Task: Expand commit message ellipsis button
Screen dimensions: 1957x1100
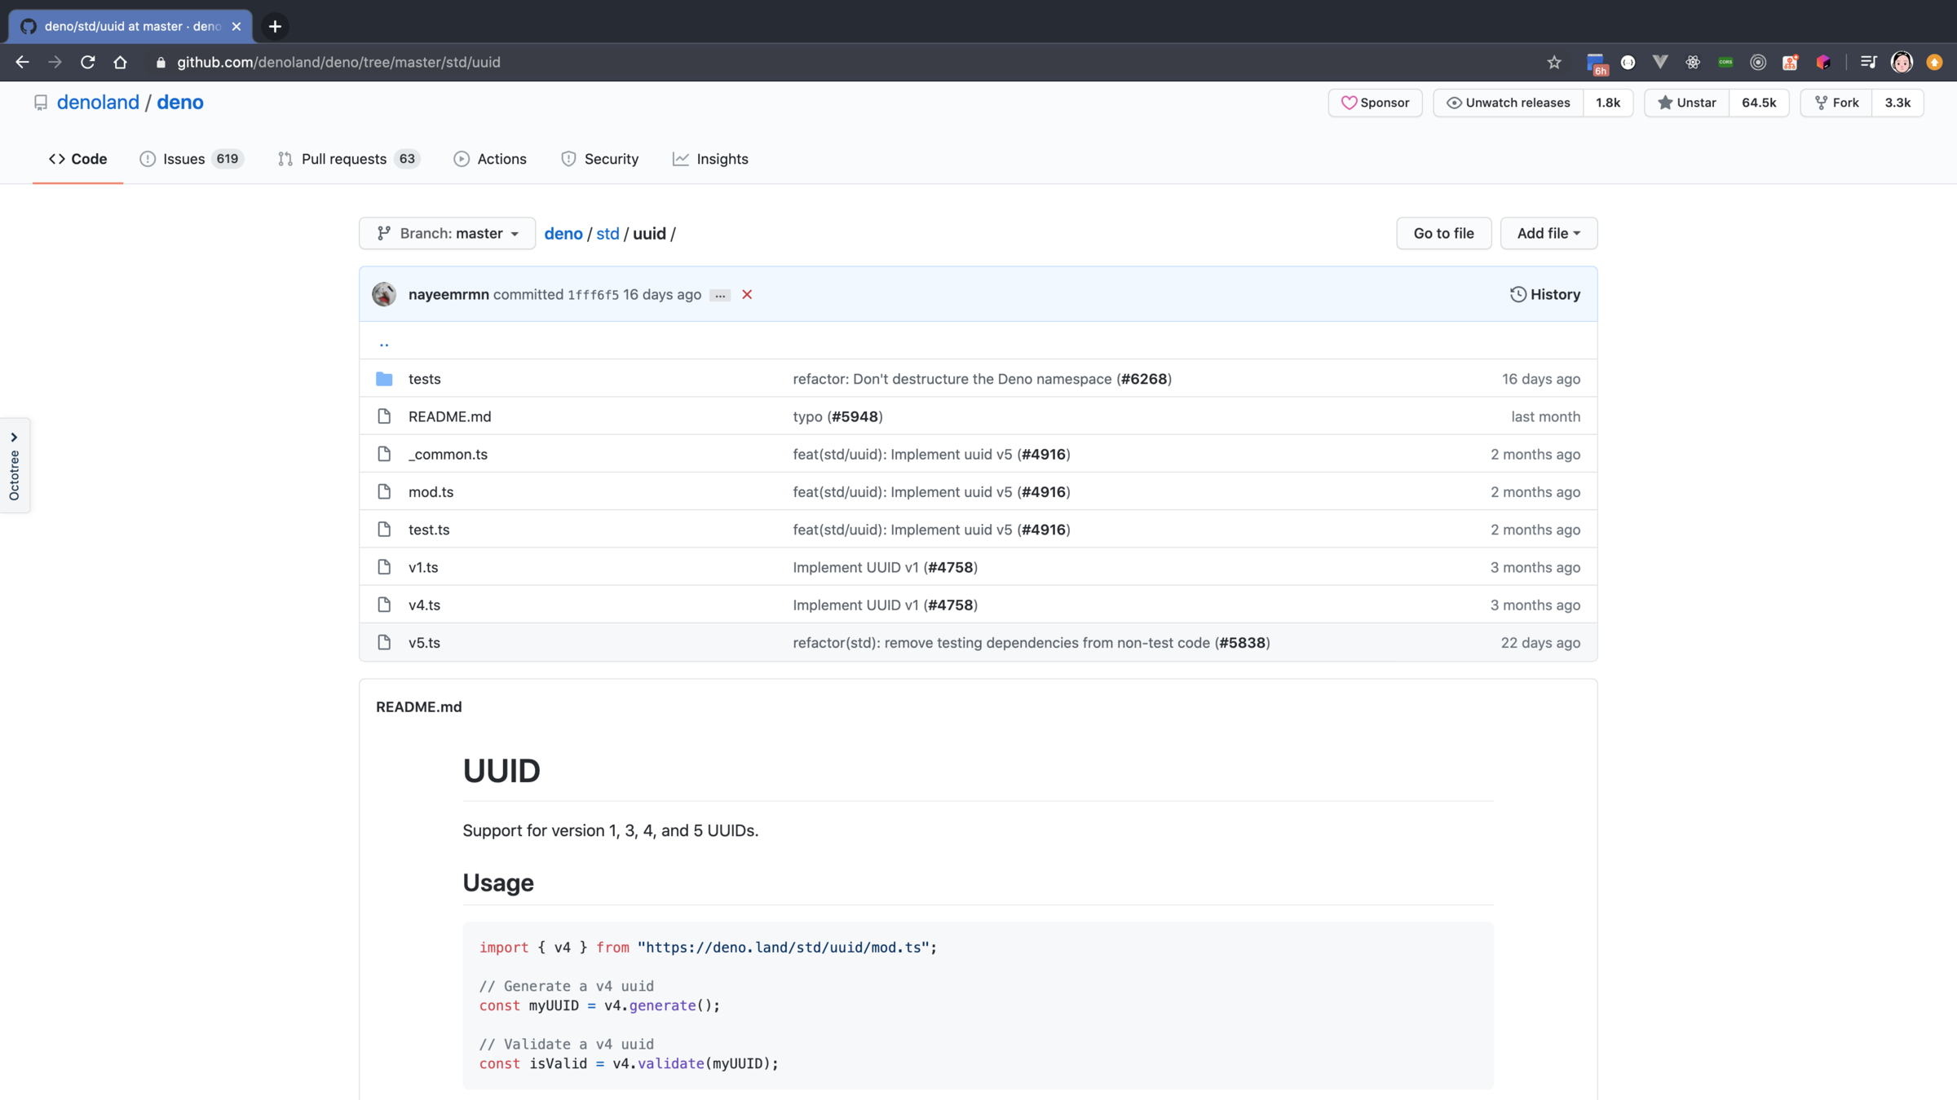Action: [x=719, y=295]
